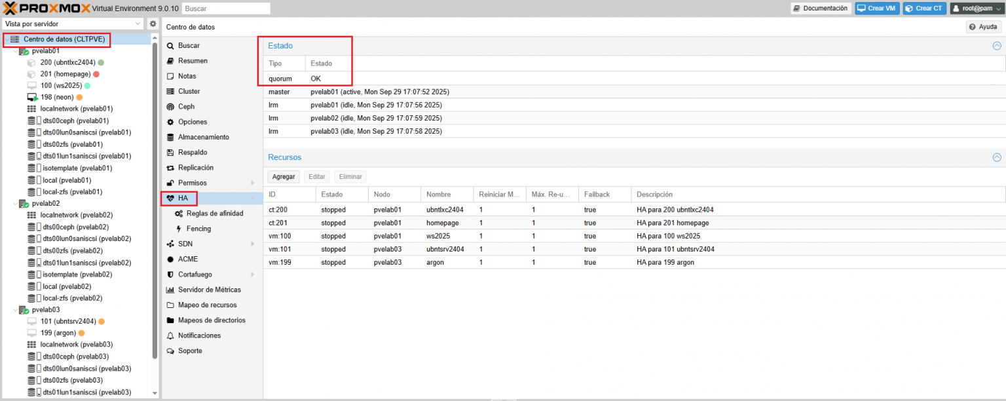Click the Respaldo floppy disk icon
1006x401 pixels.
click(x=170, y=153)
